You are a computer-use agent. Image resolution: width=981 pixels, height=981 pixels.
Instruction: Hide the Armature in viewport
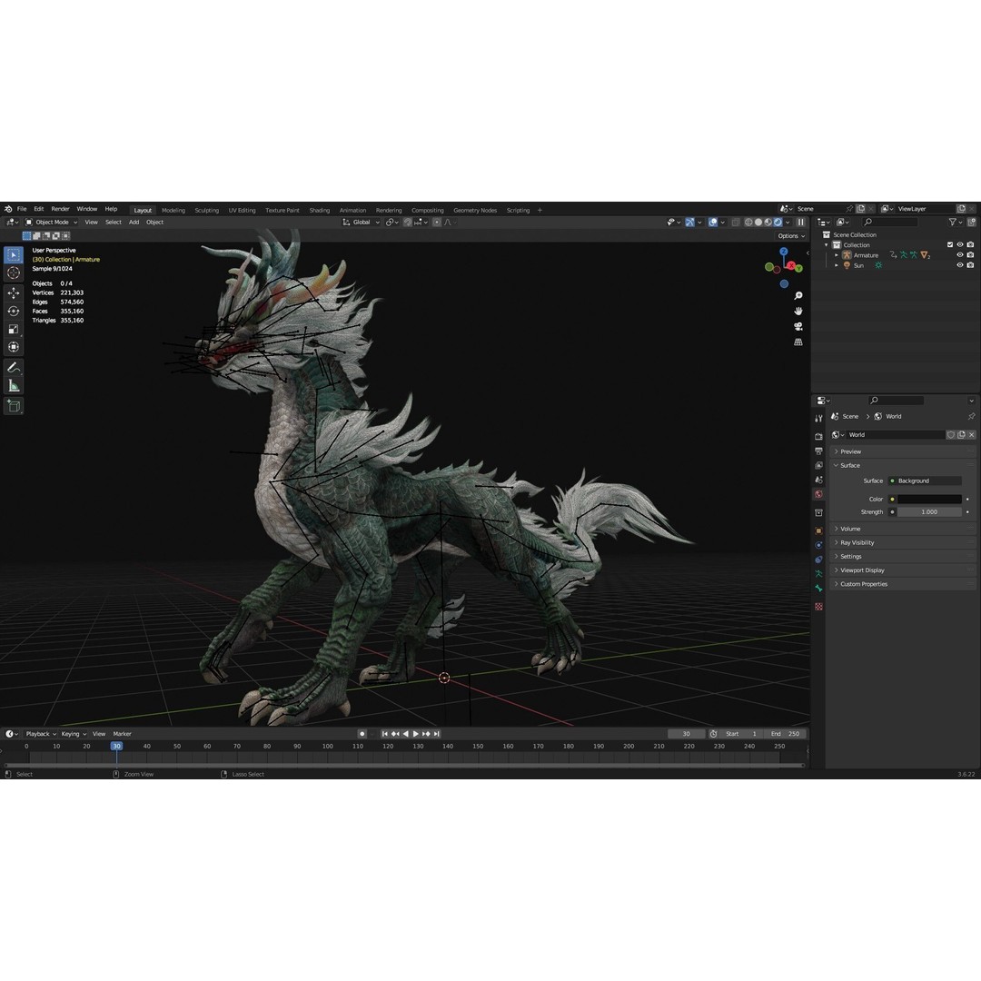[x=960, y=255]
